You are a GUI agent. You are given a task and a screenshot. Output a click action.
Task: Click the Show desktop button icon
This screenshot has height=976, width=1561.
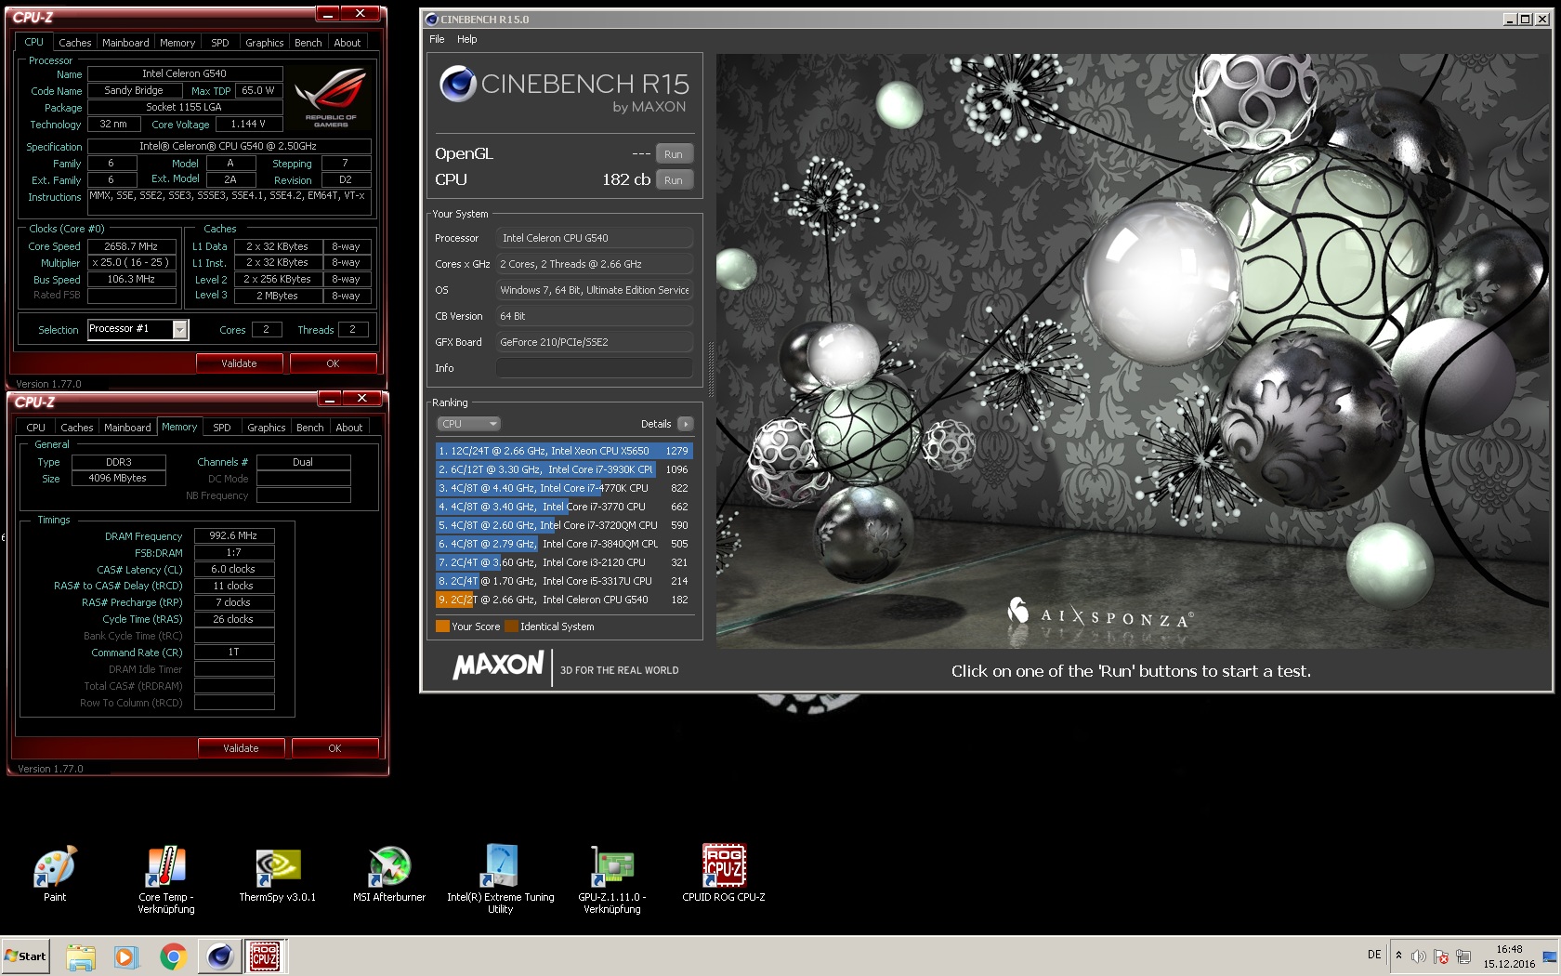tap(1550, 956)
